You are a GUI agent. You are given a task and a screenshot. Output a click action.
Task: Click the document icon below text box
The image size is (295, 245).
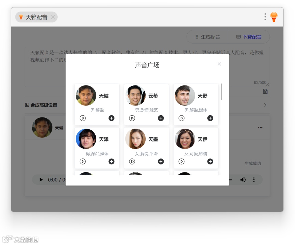click(265, 91)
